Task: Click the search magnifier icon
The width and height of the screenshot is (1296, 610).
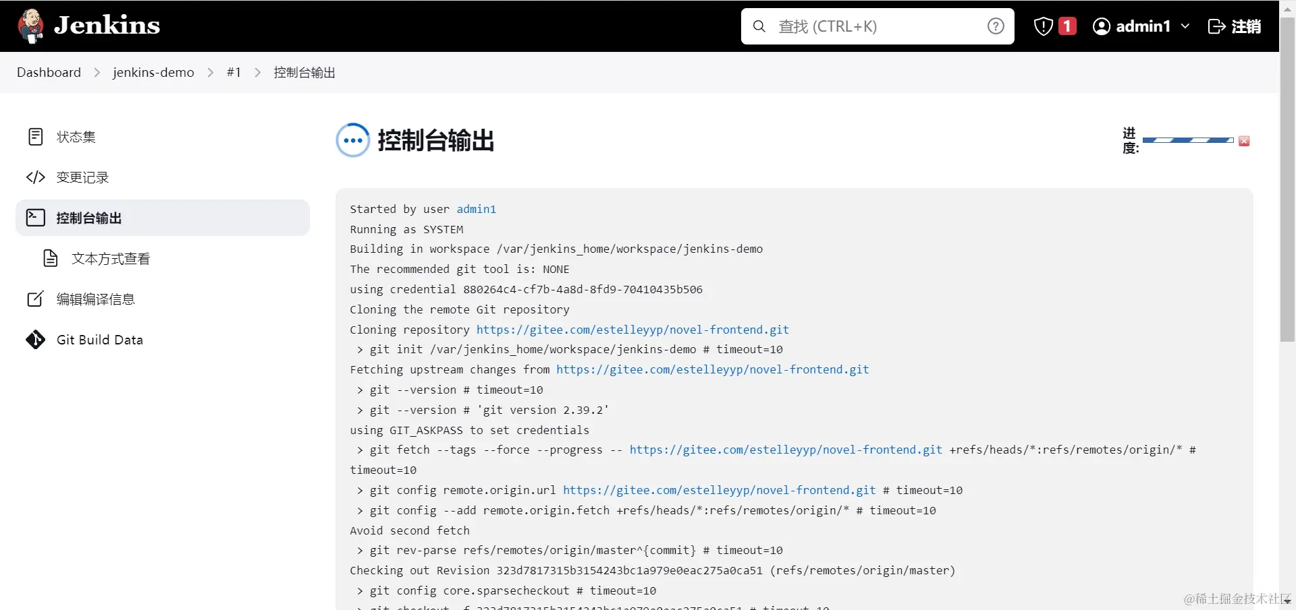Action: [759, 26]
